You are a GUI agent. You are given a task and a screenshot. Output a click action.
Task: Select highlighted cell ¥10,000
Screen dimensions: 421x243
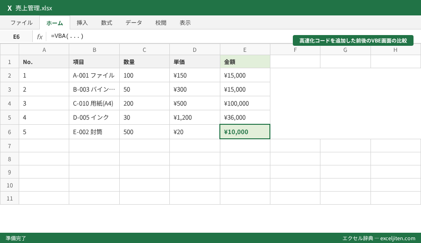pyautogui.click(x=245, y=132)
